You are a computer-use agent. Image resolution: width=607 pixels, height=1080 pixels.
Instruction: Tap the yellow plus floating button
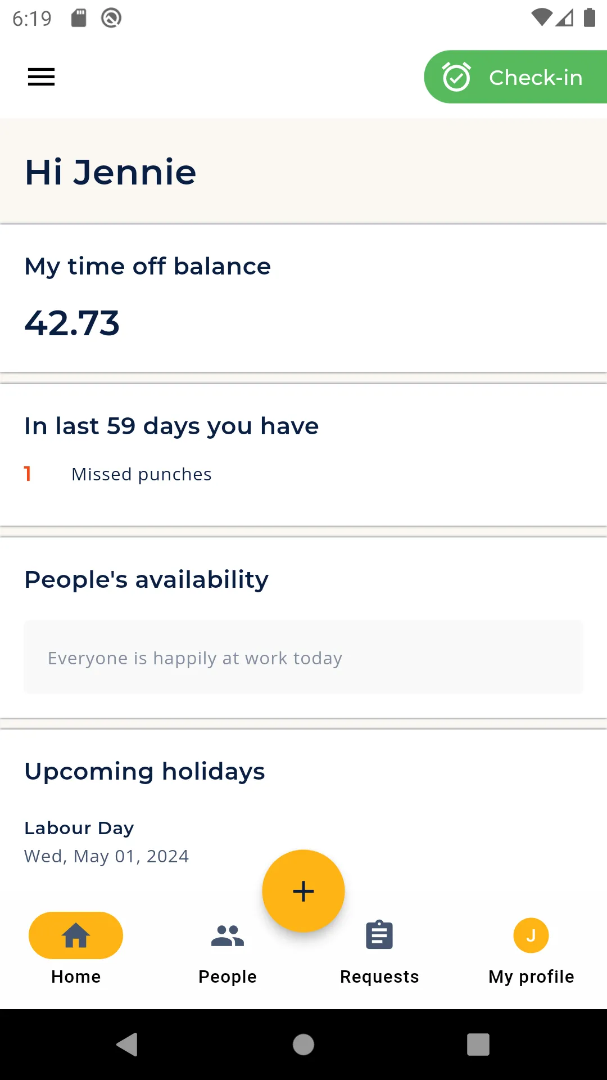(303, 891)
